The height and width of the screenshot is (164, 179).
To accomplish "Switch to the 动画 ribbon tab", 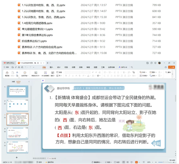I will 73,67.
